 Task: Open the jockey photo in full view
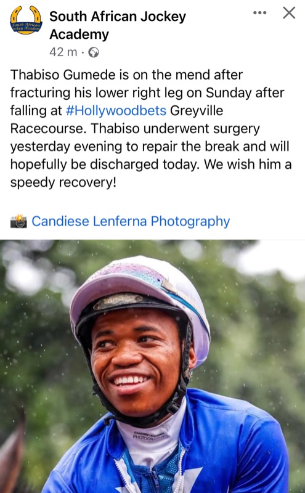pos(153,366)
